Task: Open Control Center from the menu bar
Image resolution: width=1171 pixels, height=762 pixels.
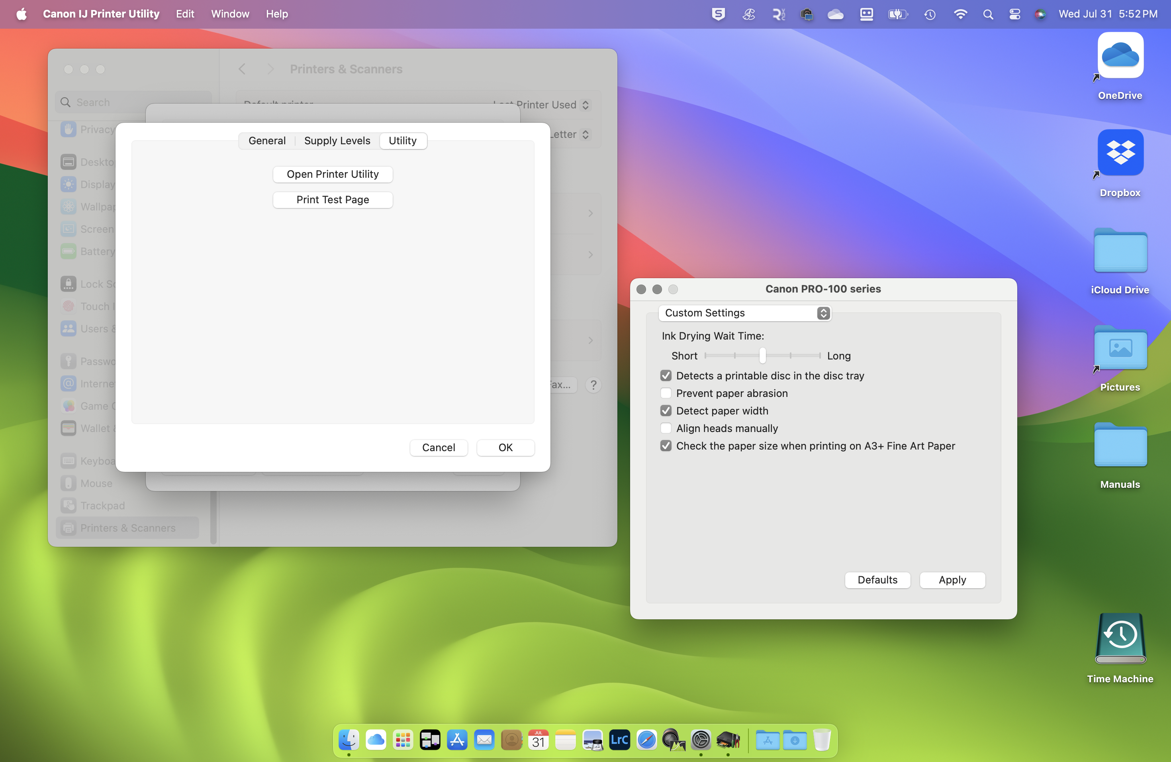Action: click(1014, 14)
